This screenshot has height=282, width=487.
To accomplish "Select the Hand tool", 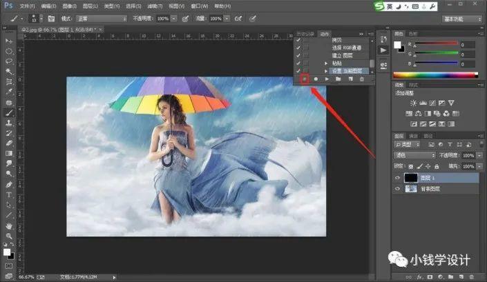I will [9, 226].
